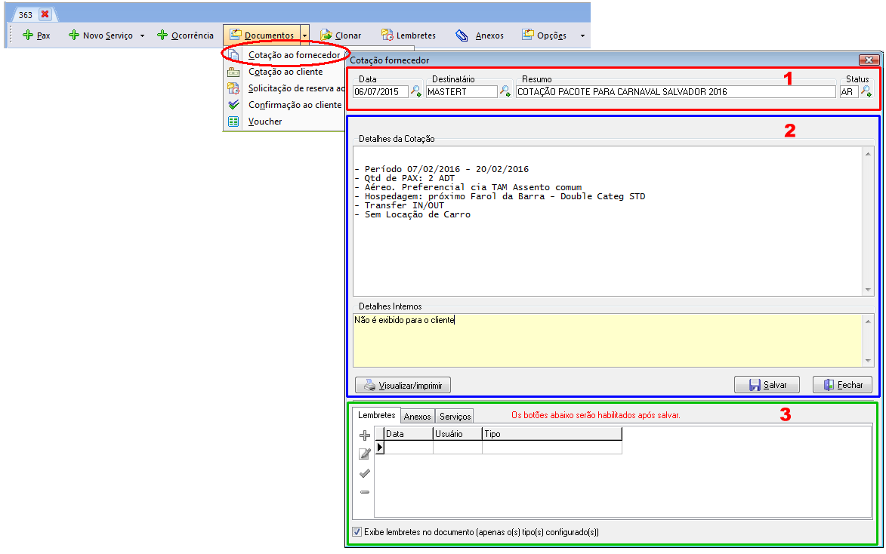Click the Salvar button
This screenshot has height=554, width=886.
767,385
